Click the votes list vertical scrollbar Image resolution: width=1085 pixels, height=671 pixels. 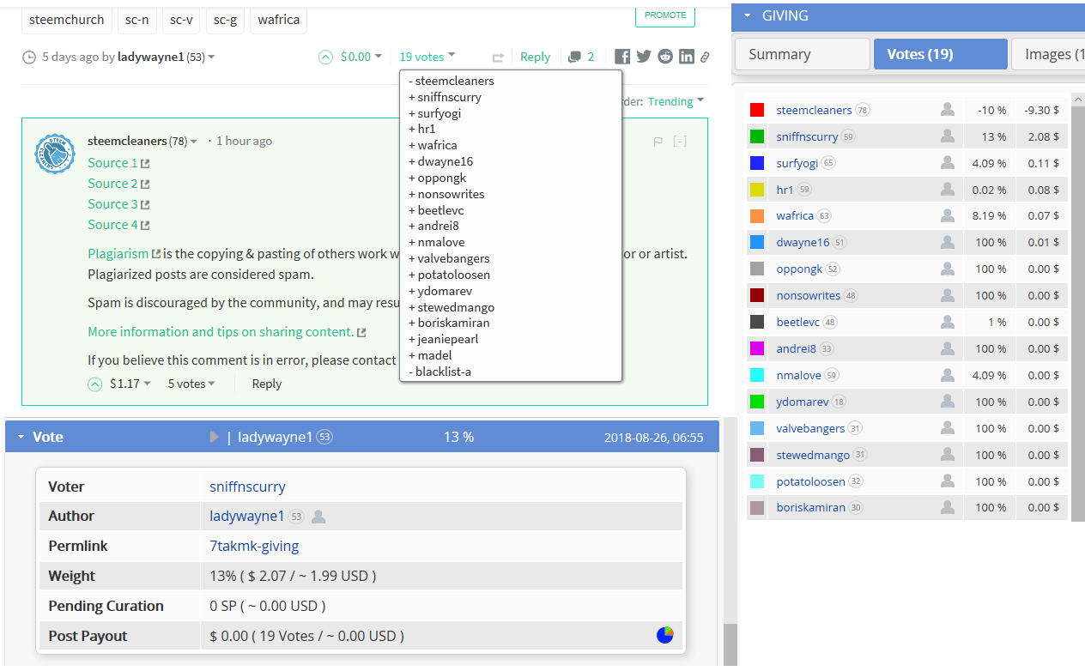tap(1078, 306)
